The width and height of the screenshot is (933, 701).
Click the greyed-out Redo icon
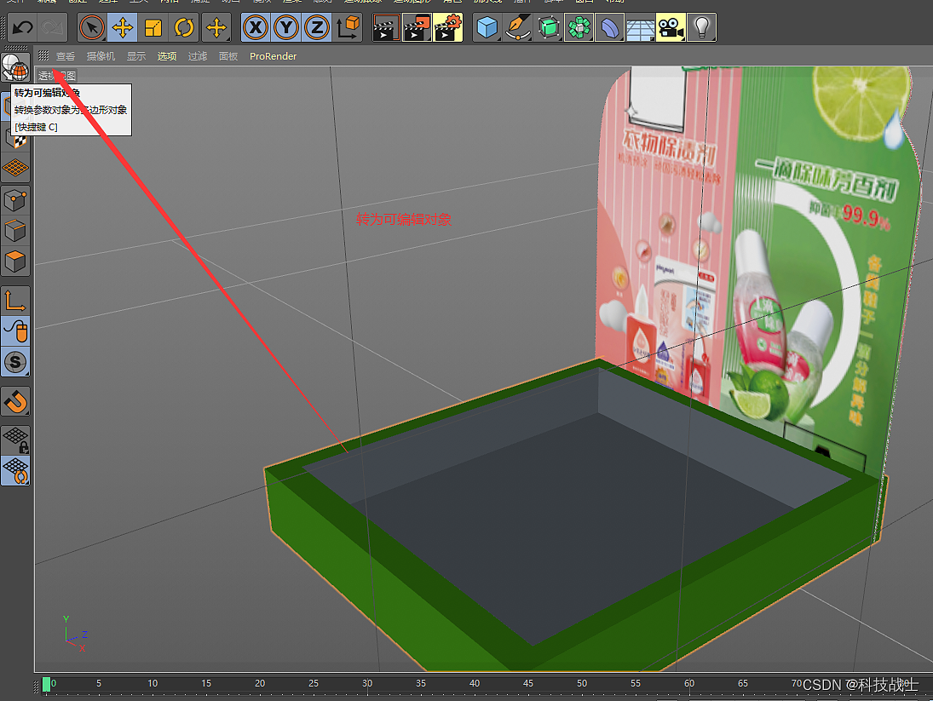(x=52, y=27)
